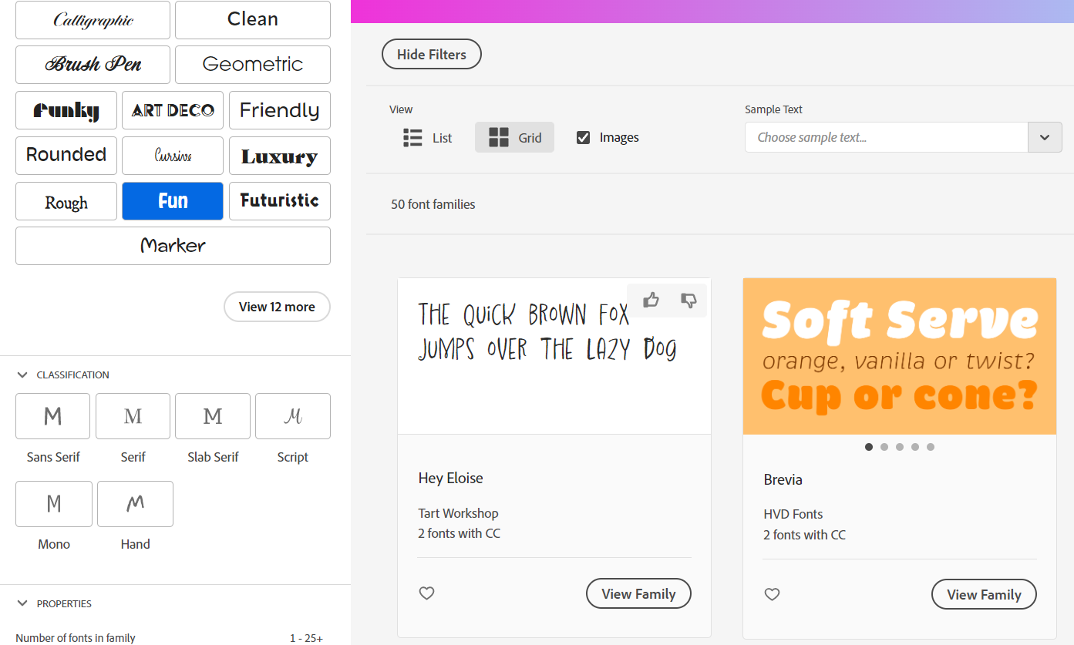Choose the Futuristic tag

[279, 201]
